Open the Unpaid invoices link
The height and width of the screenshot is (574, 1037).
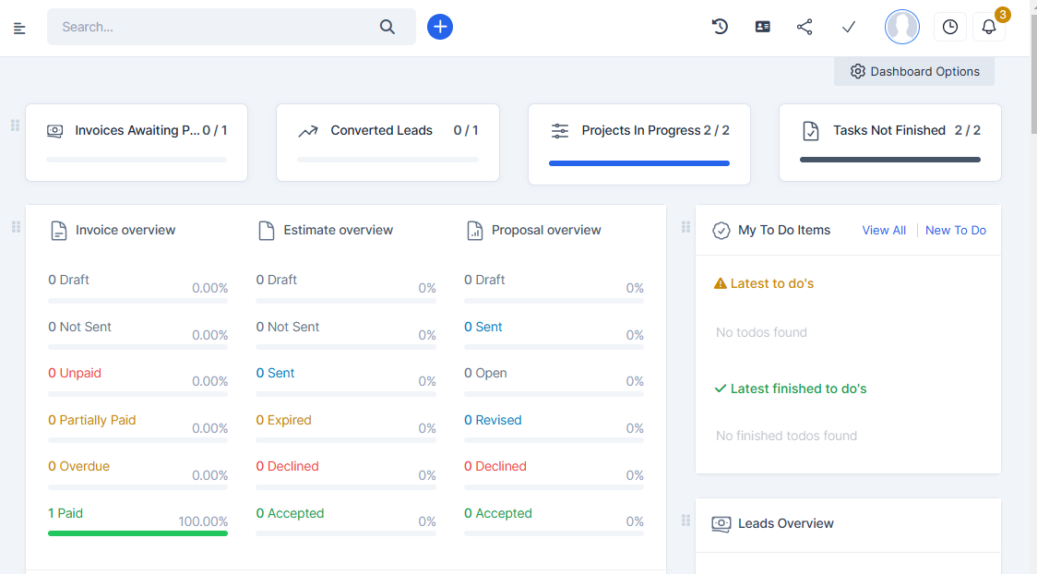click(x=74, y=373)
